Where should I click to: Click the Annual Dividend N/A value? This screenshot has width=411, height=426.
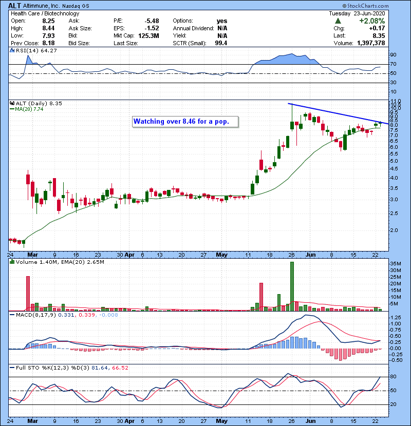tap(222, 28)
